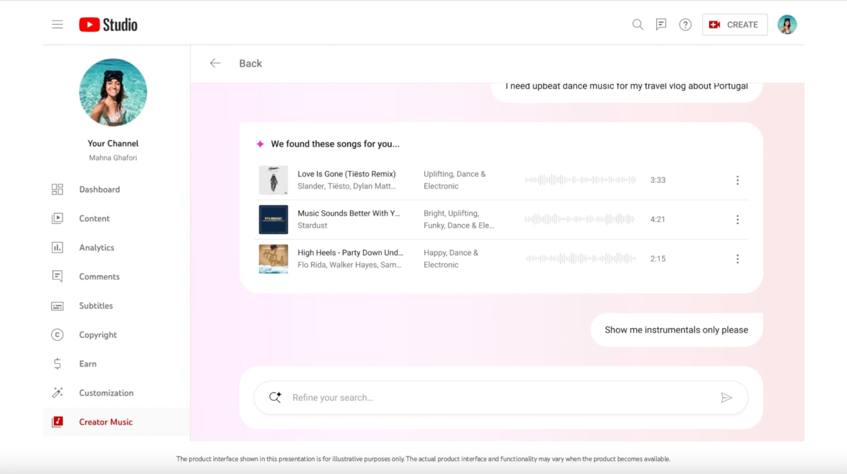The width and height of the screenshot is (847, 474).
Task: Click the Mahna Ghafori channel name
Action: [x=113, y=158]
